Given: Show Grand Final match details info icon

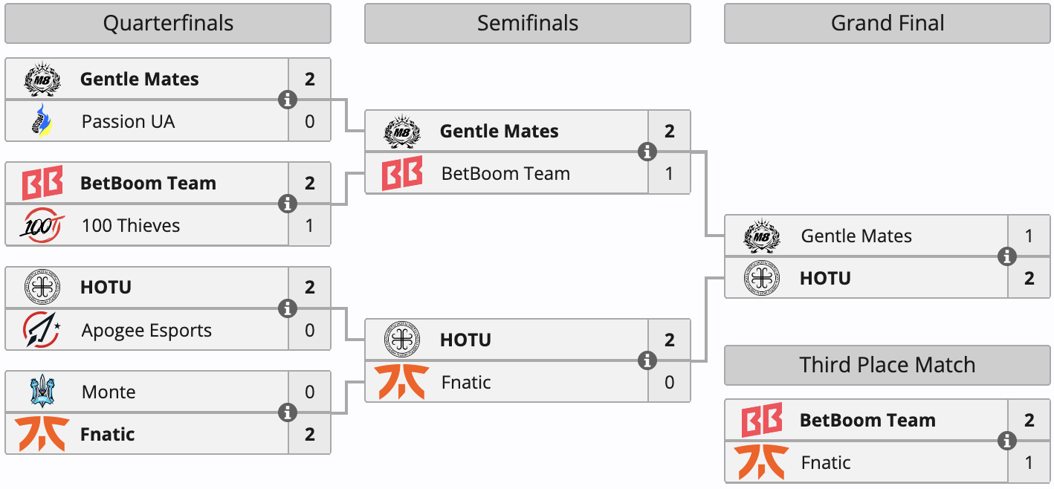Looking at the screenshot, I should point(1007,257).
